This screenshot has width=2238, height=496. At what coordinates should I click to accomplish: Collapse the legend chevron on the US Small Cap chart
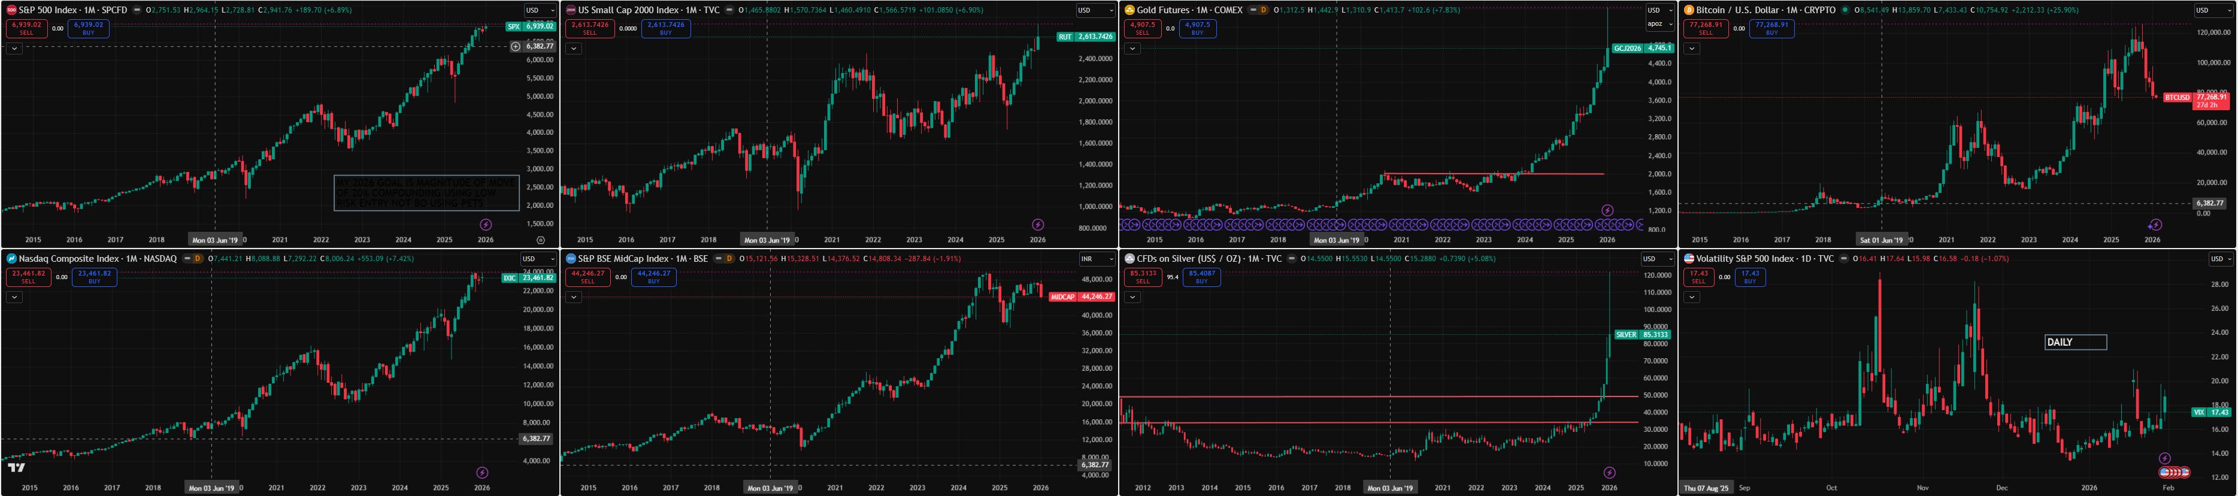[x=573, y=49]
